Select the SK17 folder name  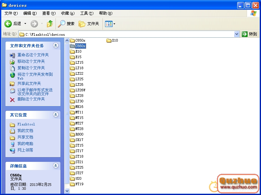pyautogui.click(x=79, y=140)
